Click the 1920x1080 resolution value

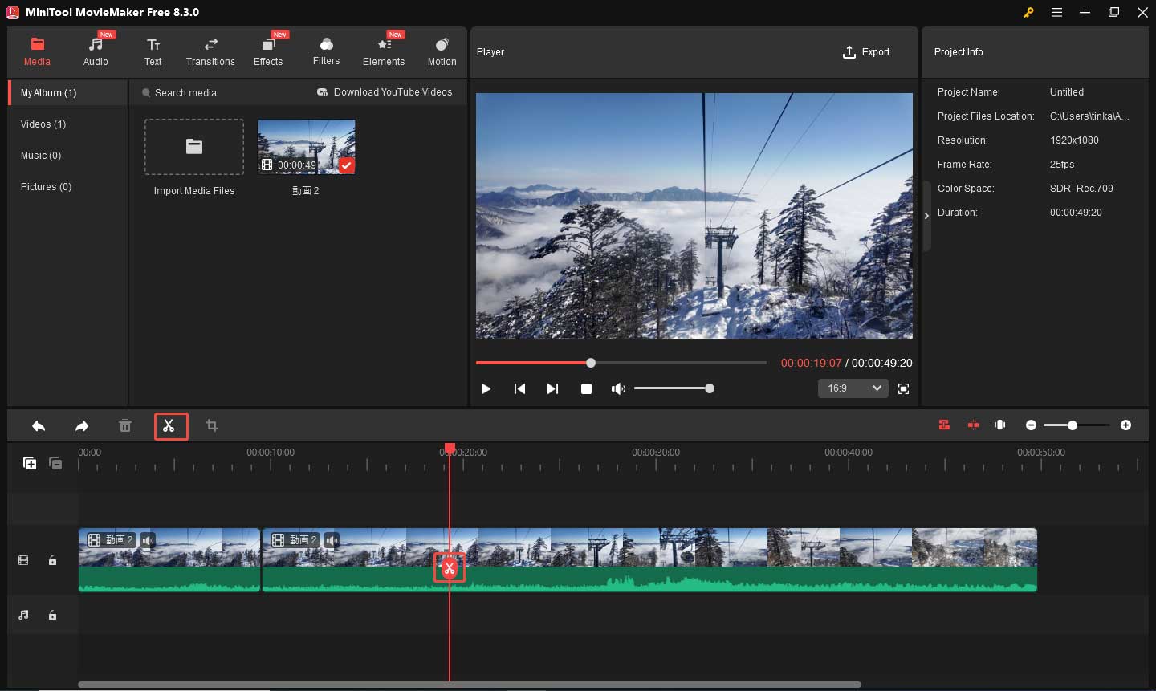click(x=1074, y=140)
